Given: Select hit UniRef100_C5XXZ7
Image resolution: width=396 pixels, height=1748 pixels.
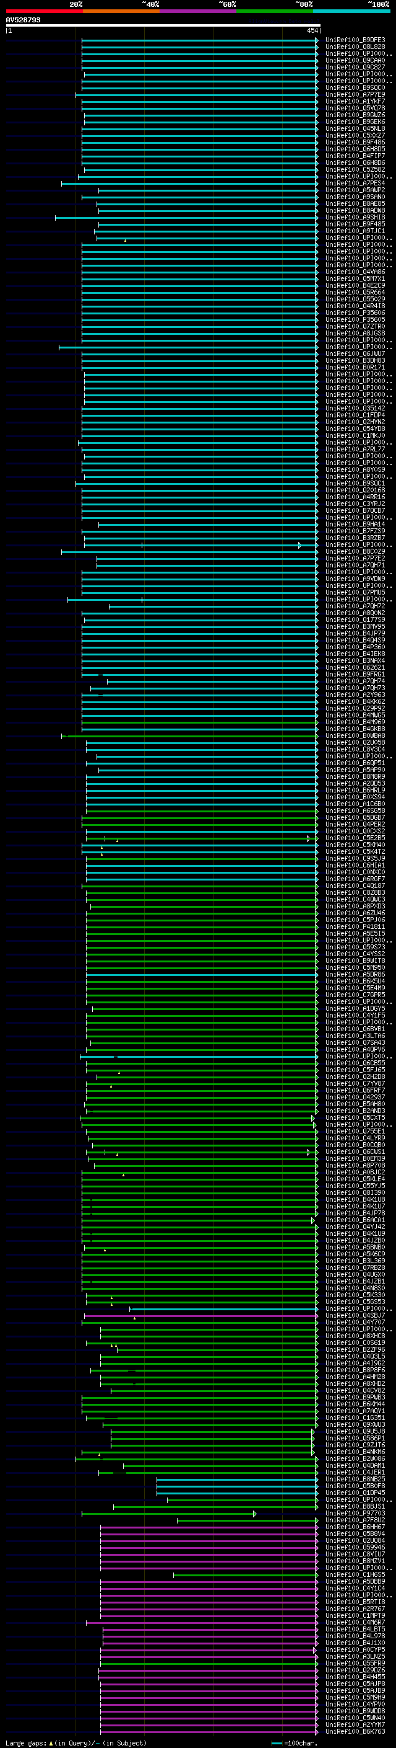Looking at the screenshot, I should point(355,135).
